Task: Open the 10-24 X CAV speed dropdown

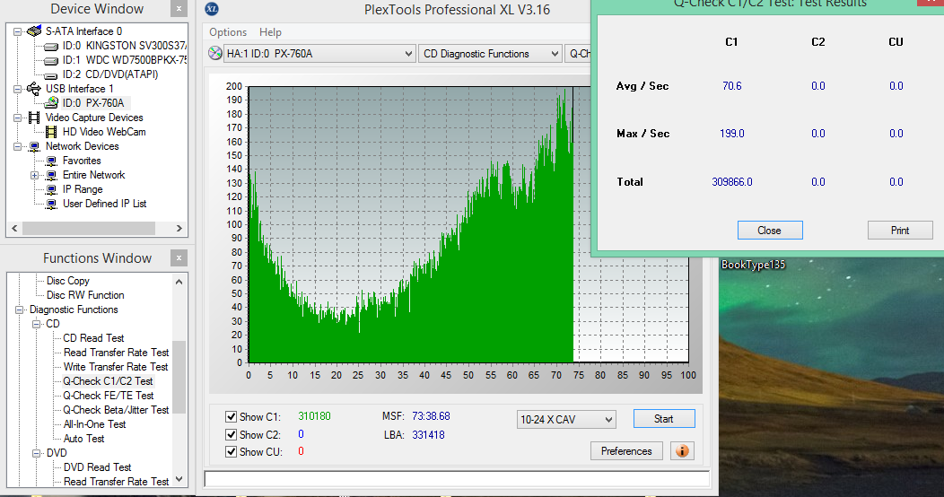Action: click(x=566, y=419)
